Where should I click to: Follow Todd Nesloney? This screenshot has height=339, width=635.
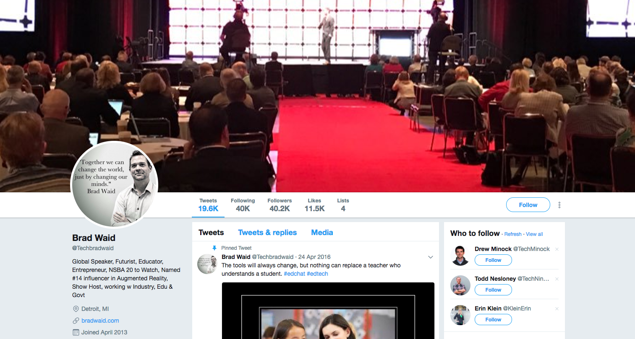pos(493,290)
